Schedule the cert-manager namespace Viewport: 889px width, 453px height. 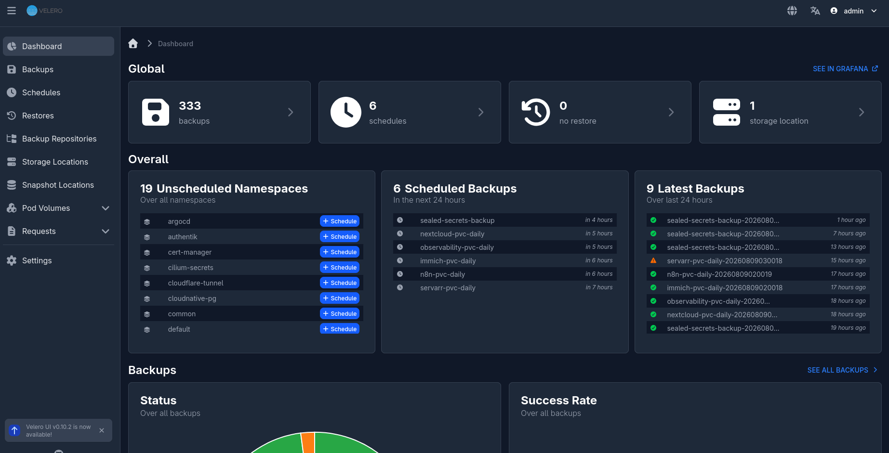[340, 252]
